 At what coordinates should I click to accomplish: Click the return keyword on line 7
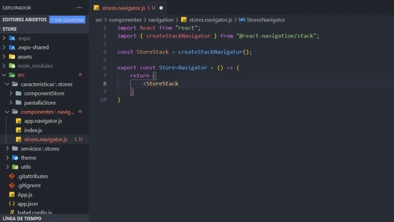pyautogui.click(x=140, y=75)
